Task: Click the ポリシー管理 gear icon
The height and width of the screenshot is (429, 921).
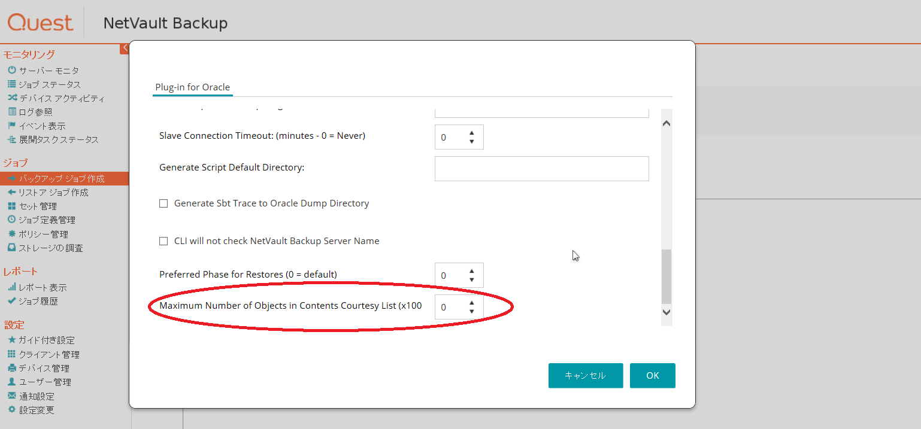Action: [x=12, y=234]
